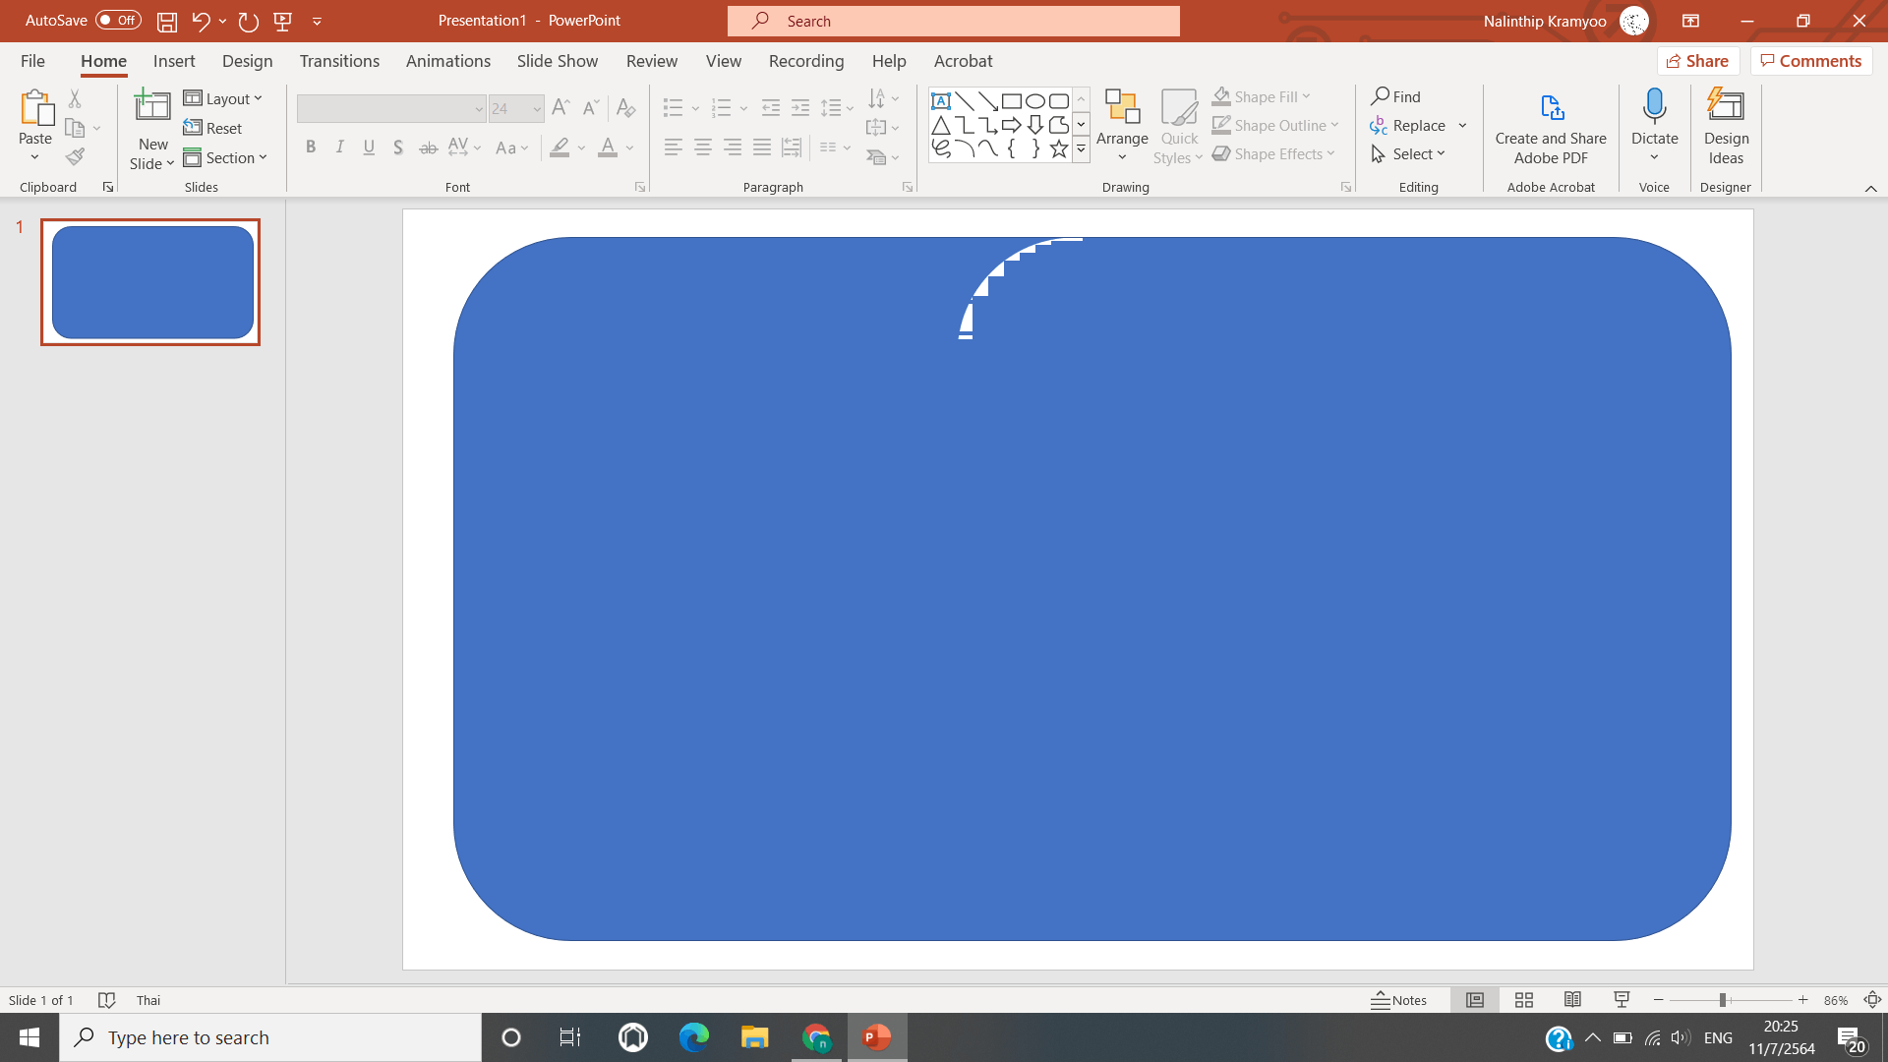
Task: Click the Share button
Action: pos(1698,61)
